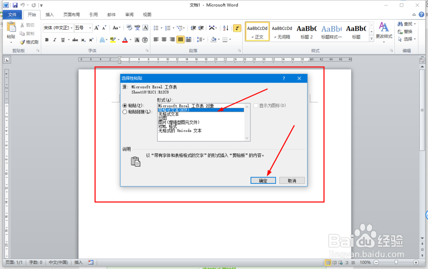Screen dimensions: 428x269
Task: Click the Shrink Font (A▼) icon
Action: tap(104, 28)
